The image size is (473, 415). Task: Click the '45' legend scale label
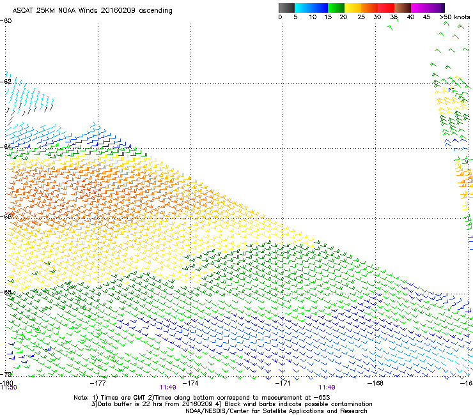[426, 17]
